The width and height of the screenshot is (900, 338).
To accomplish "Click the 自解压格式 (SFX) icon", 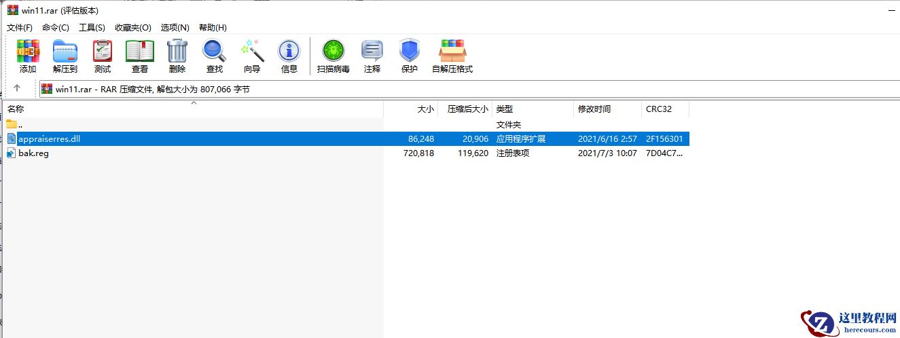I will 452,51.
